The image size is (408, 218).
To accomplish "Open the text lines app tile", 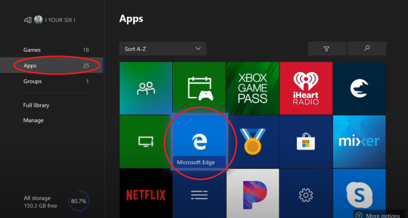I will click(x=199, y=194).
